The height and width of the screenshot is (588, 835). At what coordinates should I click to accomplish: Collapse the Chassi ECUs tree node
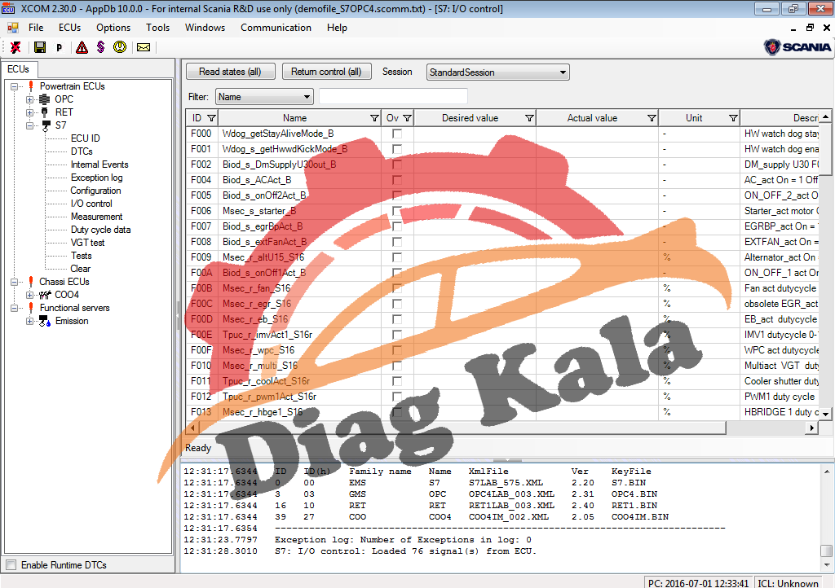[x=15, y=282]
